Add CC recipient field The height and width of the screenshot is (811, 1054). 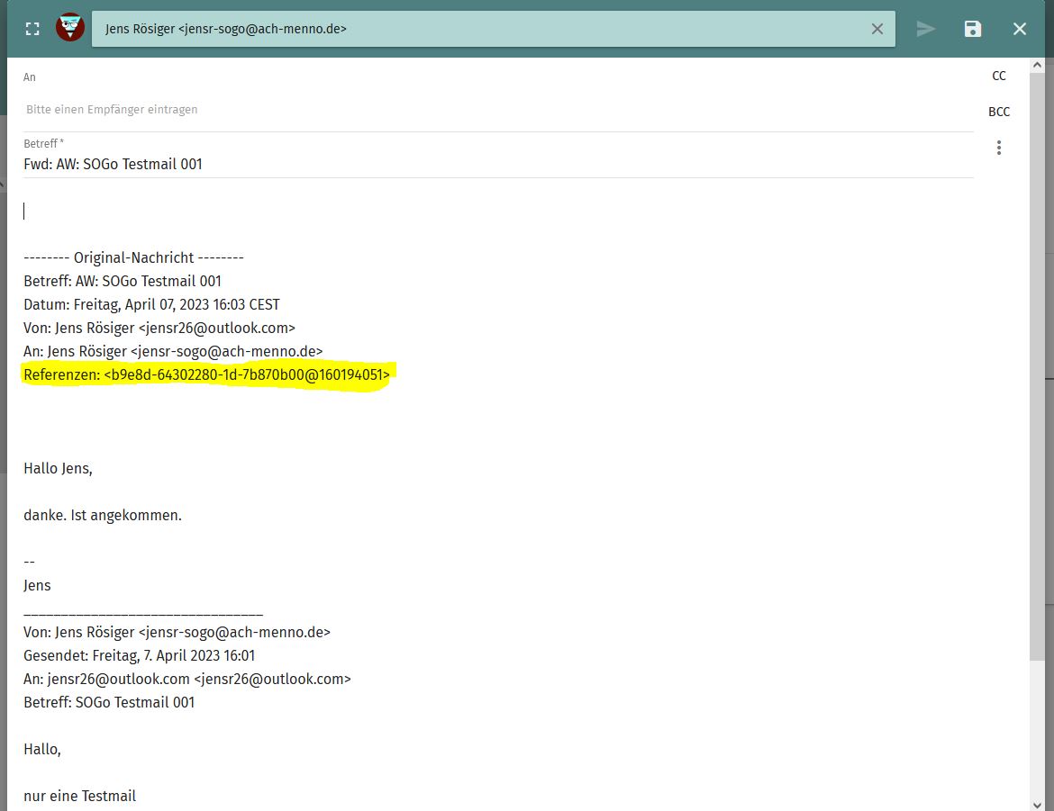pos(999,76)
